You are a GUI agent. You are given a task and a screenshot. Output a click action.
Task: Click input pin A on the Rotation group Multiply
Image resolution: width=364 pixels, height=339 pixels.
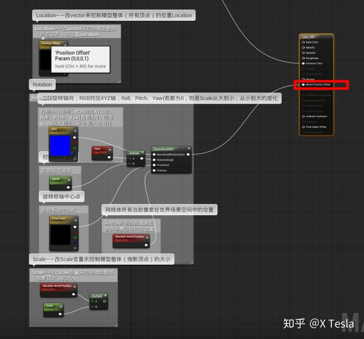click(130, 159)
